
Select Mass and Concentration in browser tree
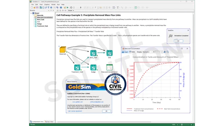click(45, 17)
